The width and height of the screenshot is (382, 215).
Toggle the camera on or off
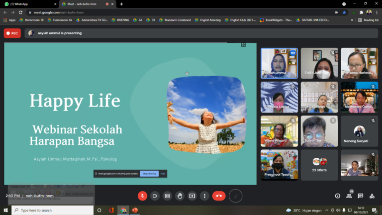155,196
